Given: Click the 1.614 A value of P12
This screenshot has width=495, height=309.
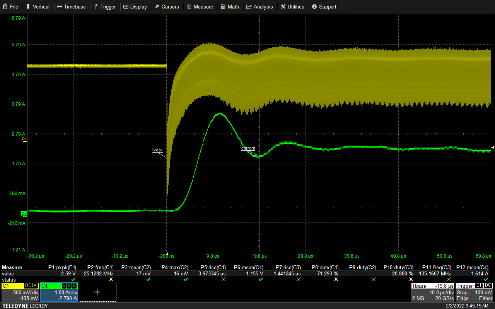Looking at the screenshot, I should pos(480,273).
